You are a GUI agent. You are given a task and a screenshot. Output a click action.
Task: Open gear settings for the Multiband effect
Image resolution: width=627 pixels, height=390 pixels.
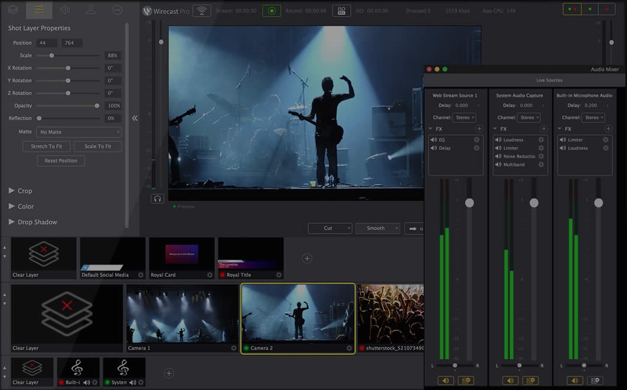(541, 164)
